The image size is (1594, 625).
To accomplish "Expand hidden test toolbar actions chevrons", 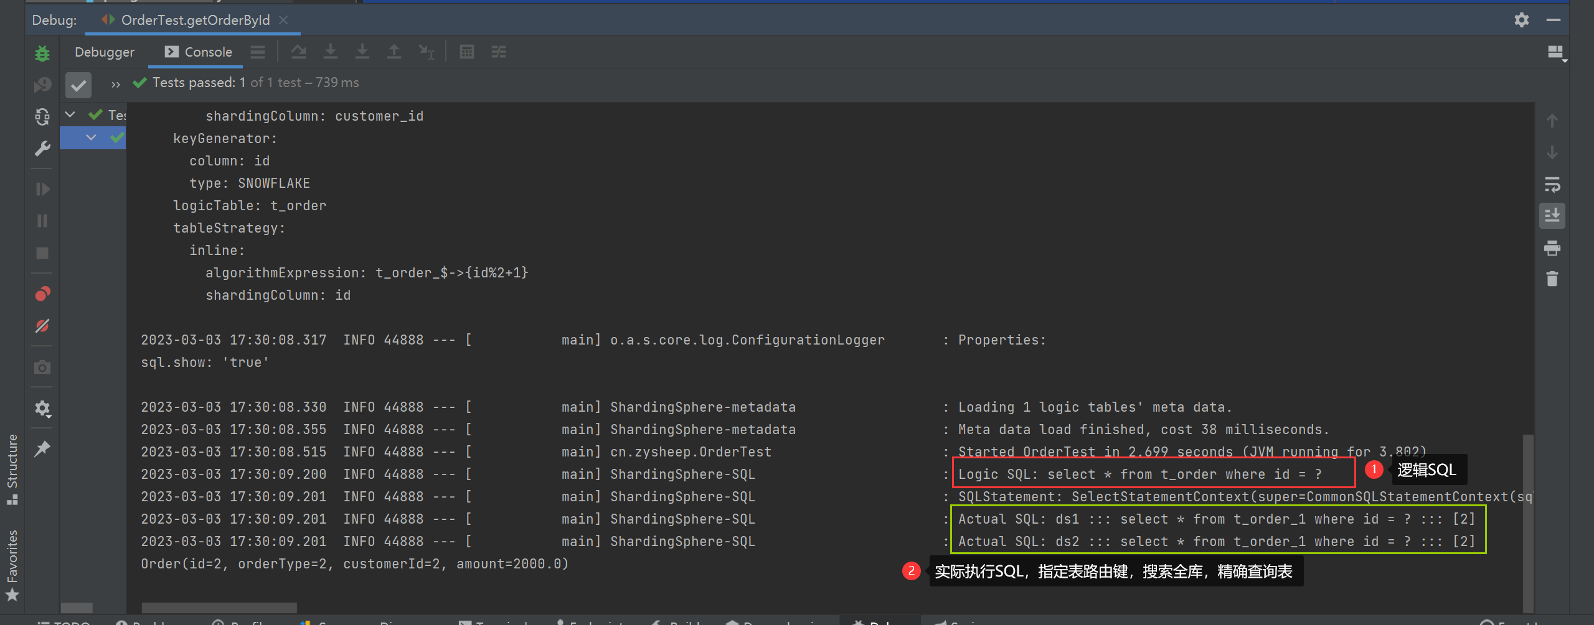I will (116, 84).
